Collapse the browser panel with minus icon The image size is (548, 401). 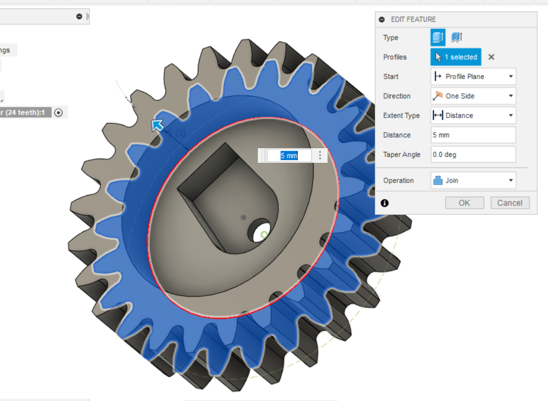click(x=79, y=17)
